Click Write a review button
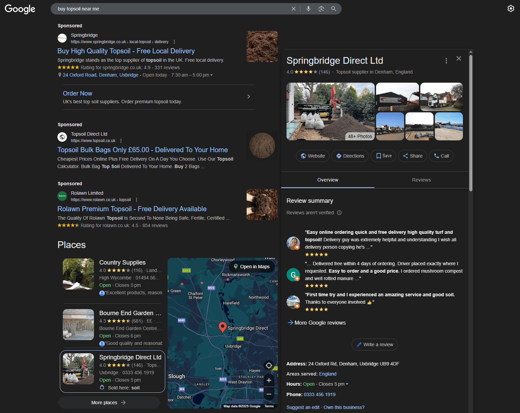Image resolution: width=520 pixels, height=413 pixels. [x=375, y=345]
